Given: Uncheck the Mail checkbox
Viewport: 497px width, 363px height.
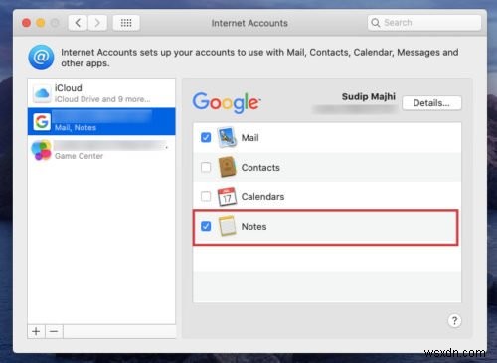Looking at the screenshot, I should tap(206, 137).
